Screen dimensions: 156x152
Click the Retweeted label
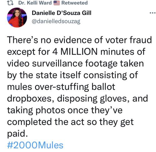click(75, 3)
